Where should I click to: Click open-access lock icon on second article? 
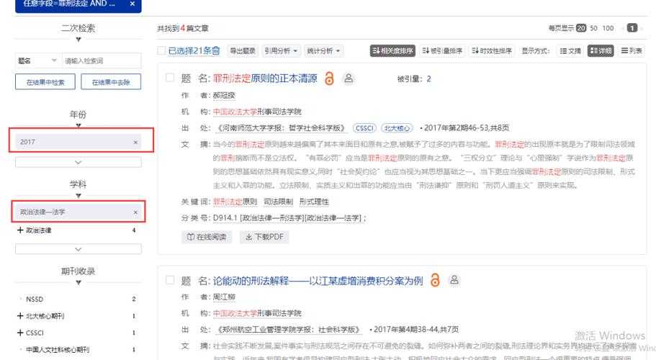click(x=435, y=280)
